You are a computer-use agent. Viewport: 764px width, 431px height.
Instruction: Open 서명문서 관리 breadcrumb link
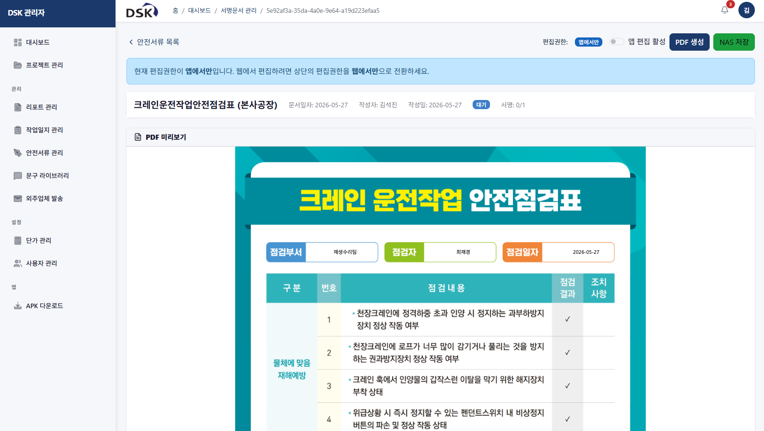(239, 11)
